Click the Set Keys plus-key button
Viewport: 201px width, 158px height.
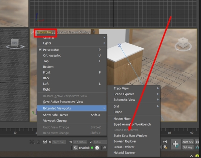(x=176, y=144)
